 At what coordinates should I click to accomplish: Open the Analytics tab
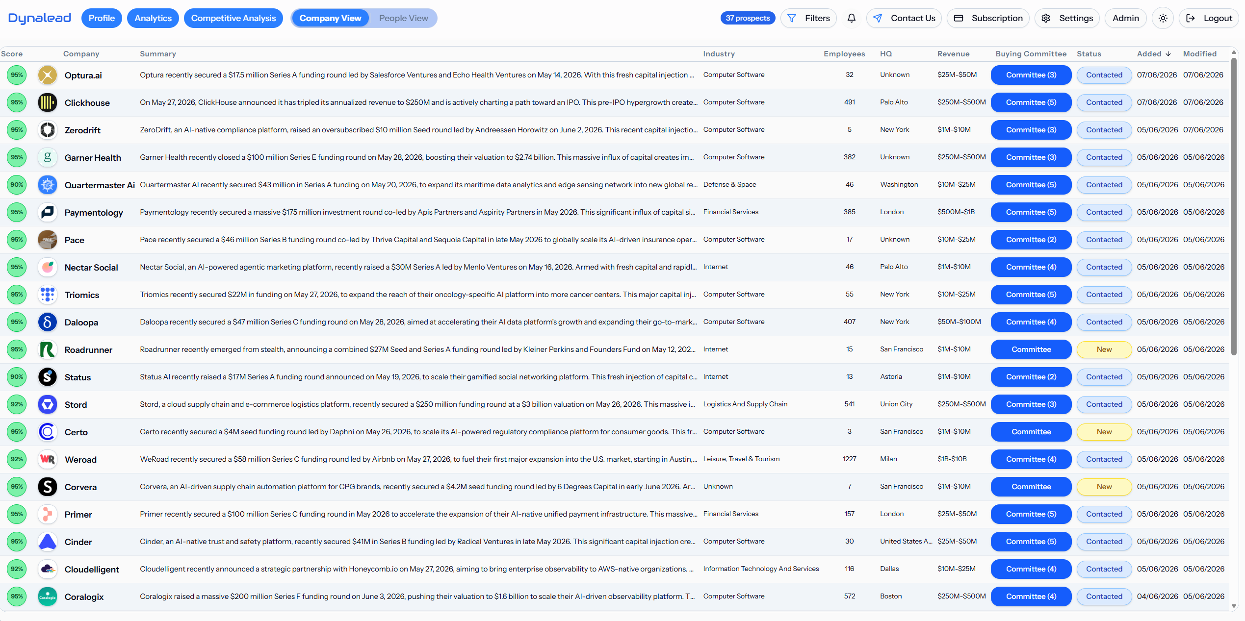click(153, 18)
